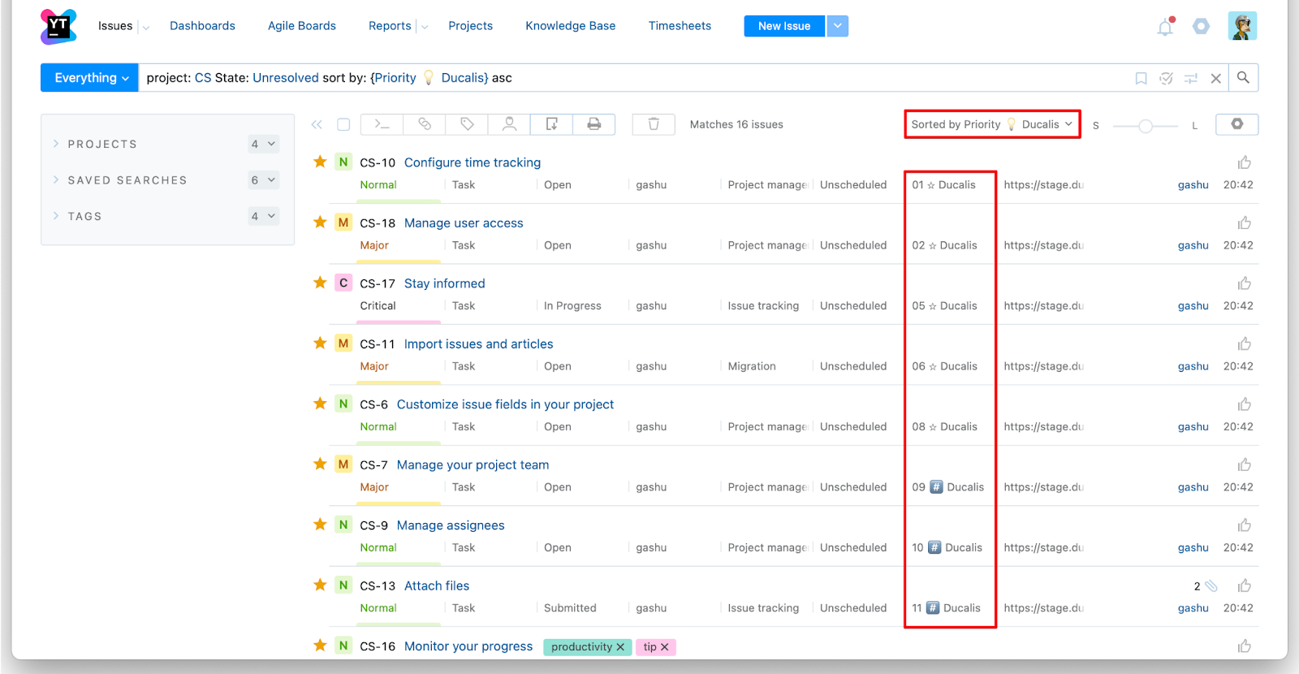
Task: Click the tag icon in toolbar
Action: tap(467, 124)
